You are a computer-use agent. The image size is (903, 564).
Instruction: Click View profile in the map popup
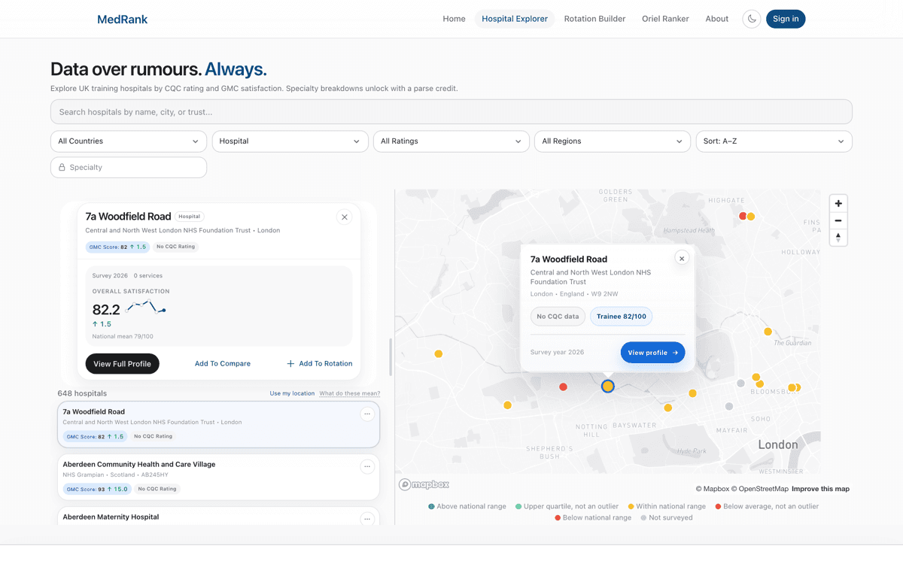[652, 353]
